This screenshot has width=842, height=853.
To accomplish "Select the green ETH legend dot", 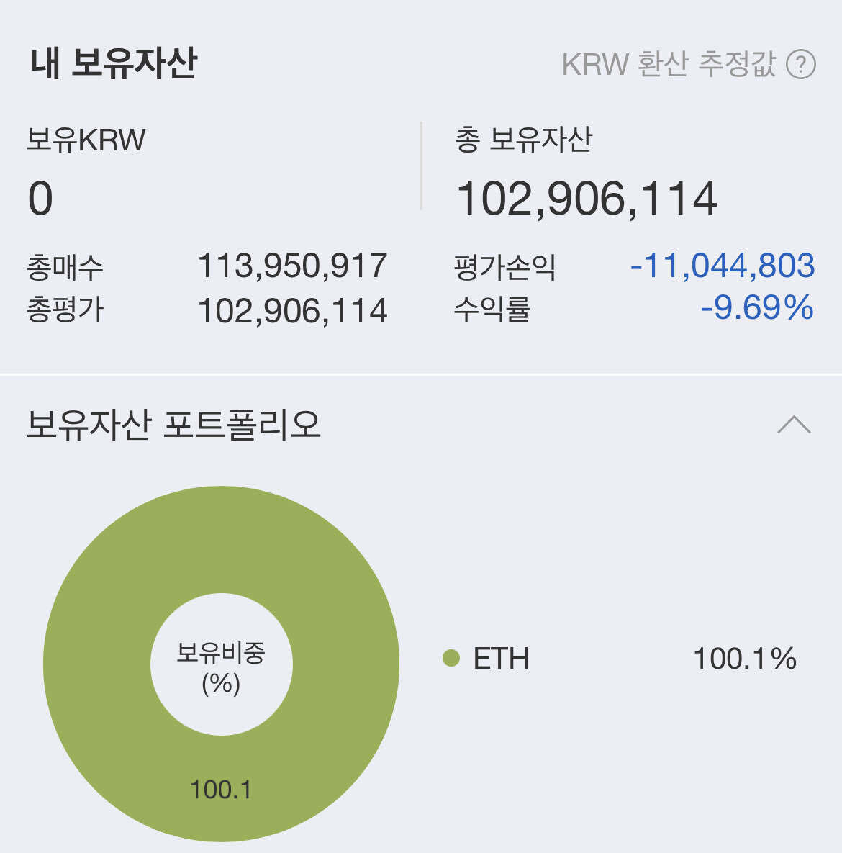I will pyautogui.click(x=452, y=657).
